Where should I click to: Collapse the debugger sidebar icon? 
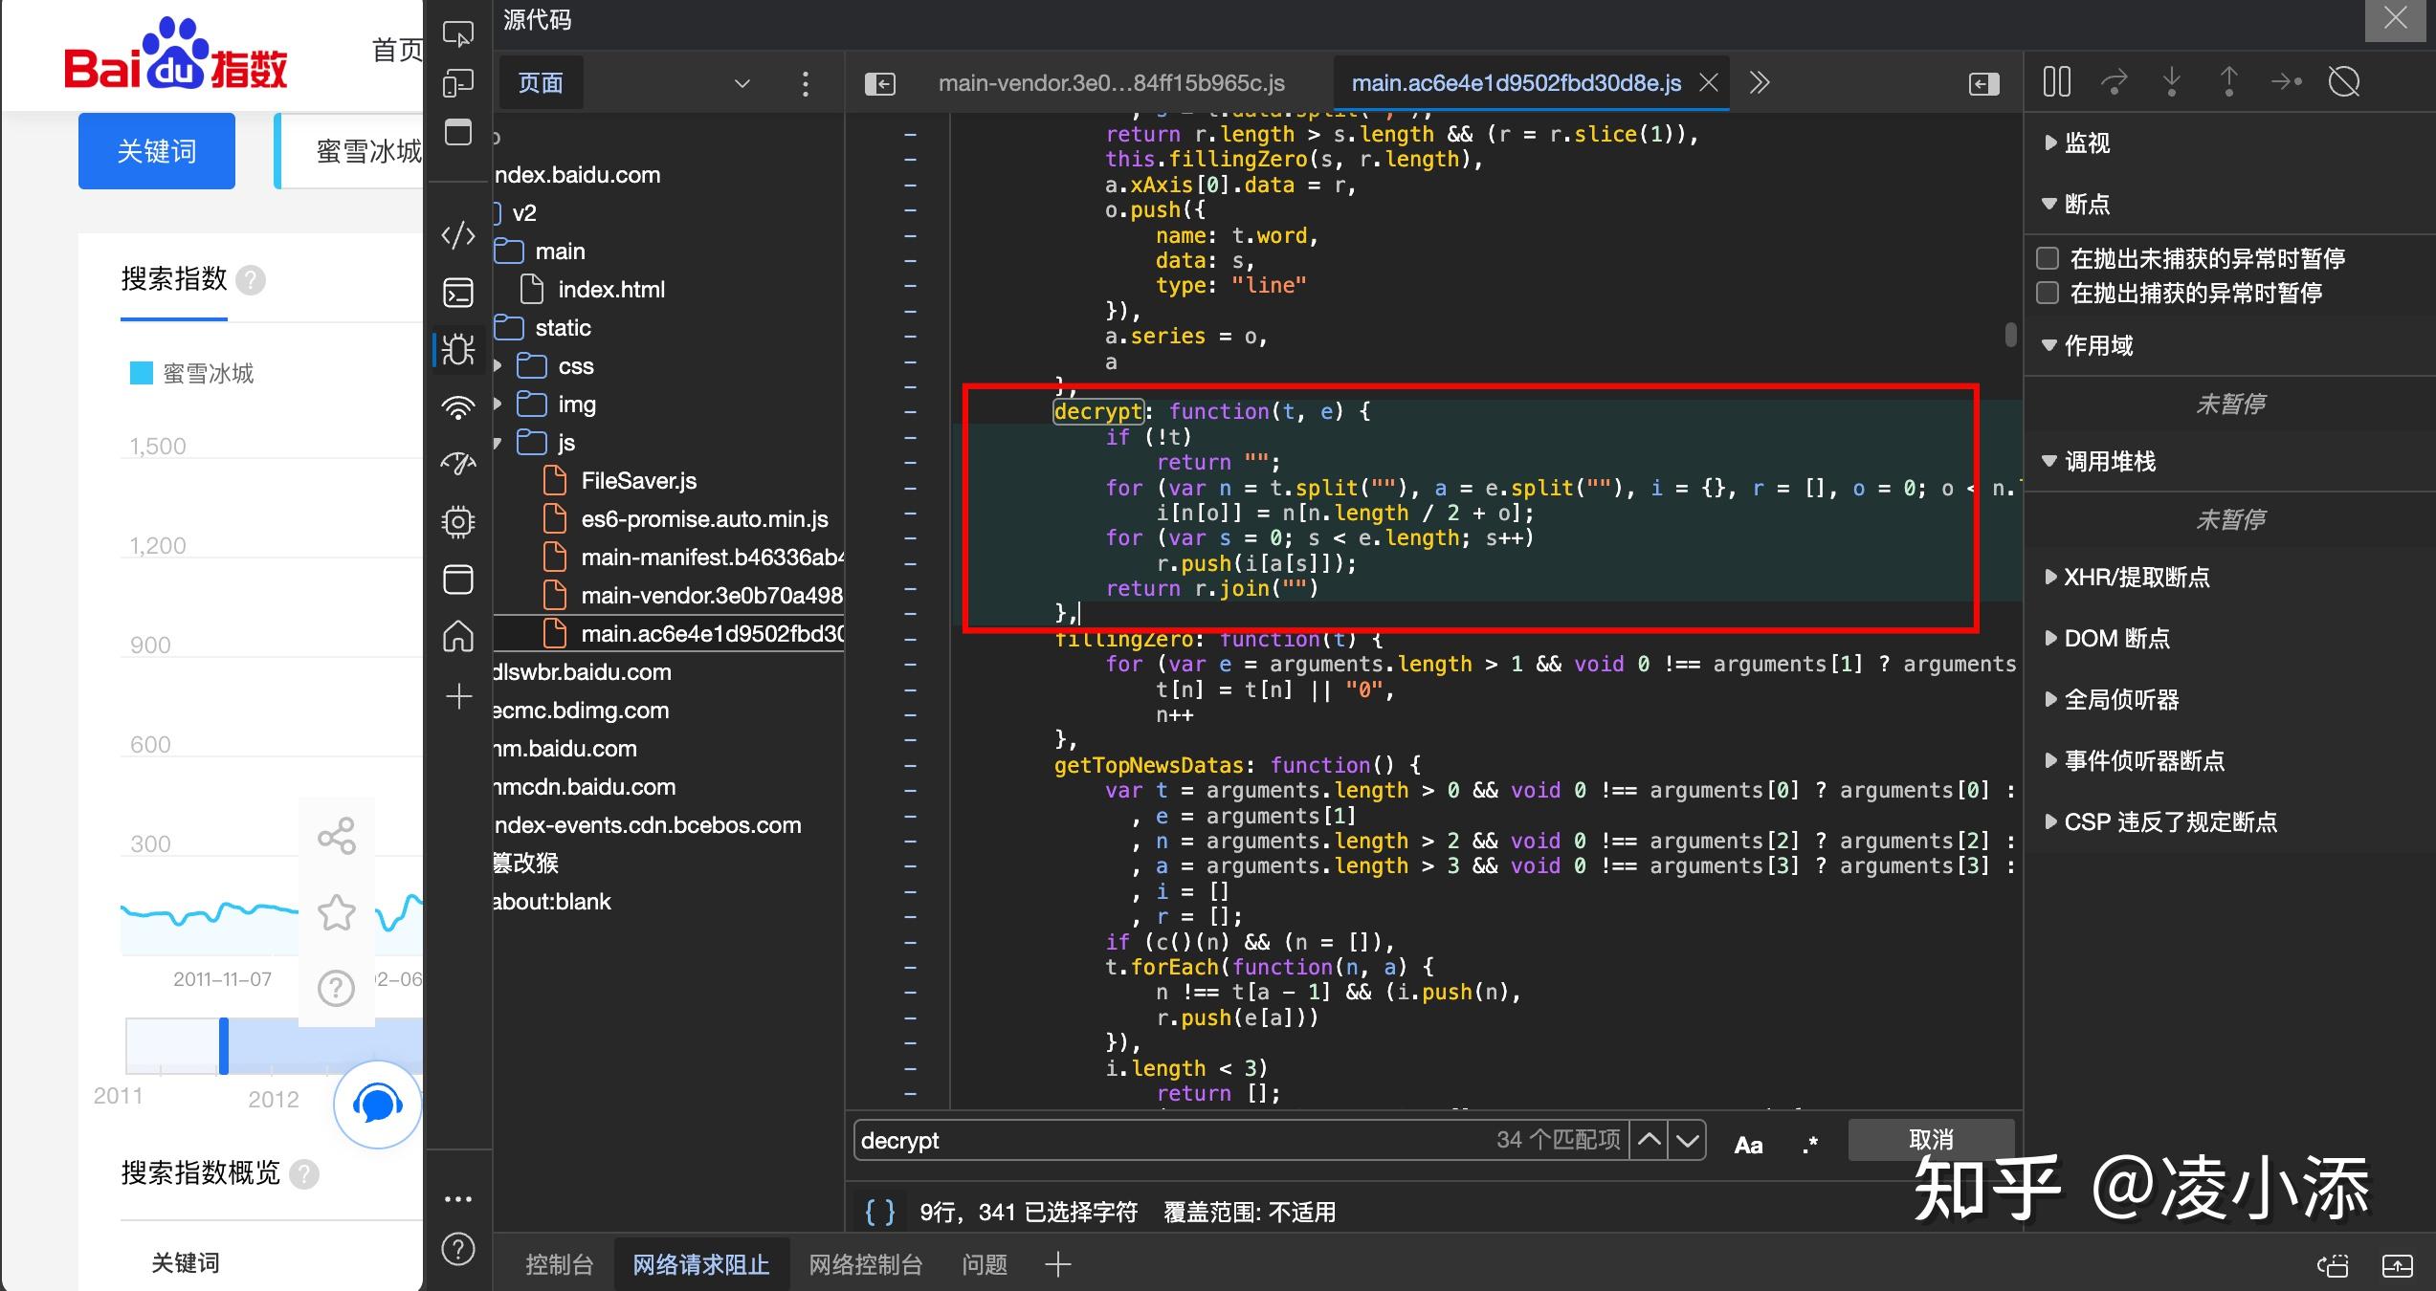1983,84
